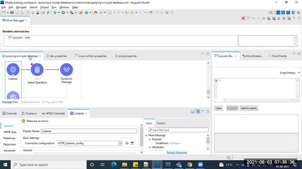Switch to the Output metadata tab
The image size is (302, 169).
(x=161, y=123)
